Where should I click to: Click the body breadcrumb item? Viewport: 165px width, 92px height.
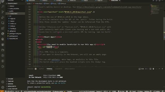point(54,4)
